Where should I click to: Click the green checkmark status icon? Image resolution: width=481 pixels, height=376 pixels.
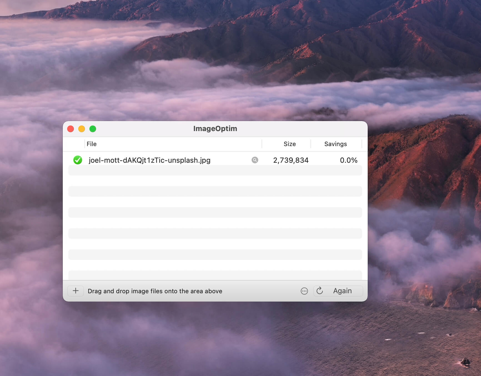click(x=78, y=160)
